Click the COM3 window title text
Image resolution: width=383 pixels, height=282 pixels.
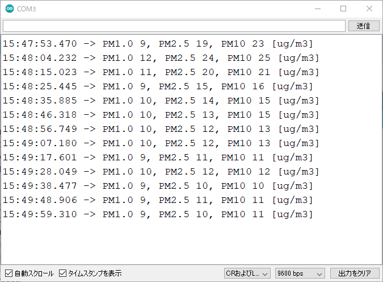tap(27, 9)
